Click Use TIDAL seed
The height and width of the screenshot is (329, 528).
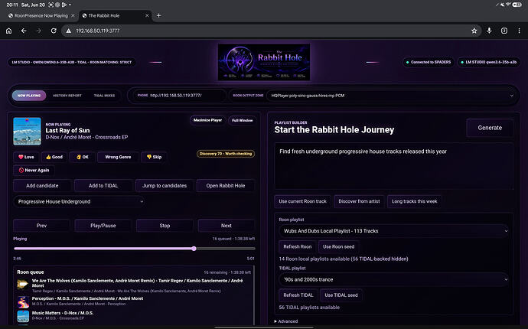point(341,295)
